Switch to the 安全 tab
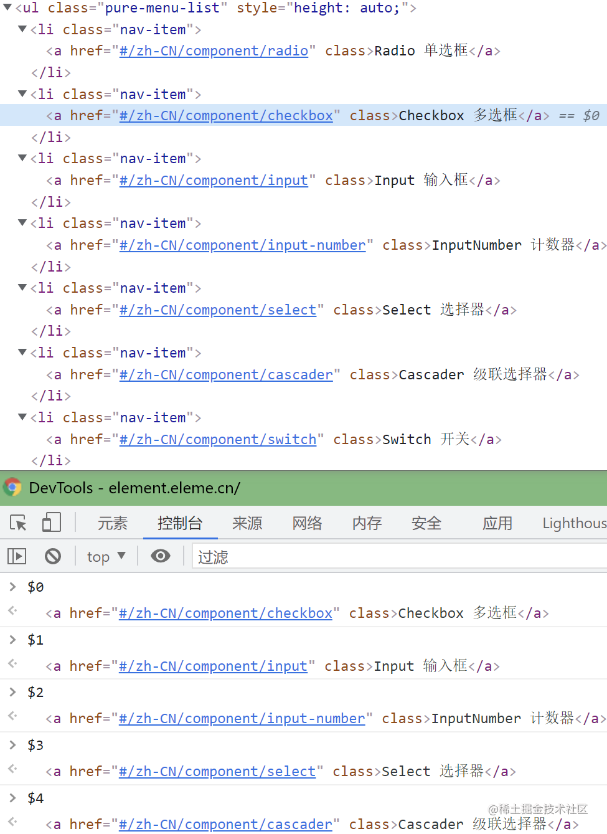 pos(426,523)
